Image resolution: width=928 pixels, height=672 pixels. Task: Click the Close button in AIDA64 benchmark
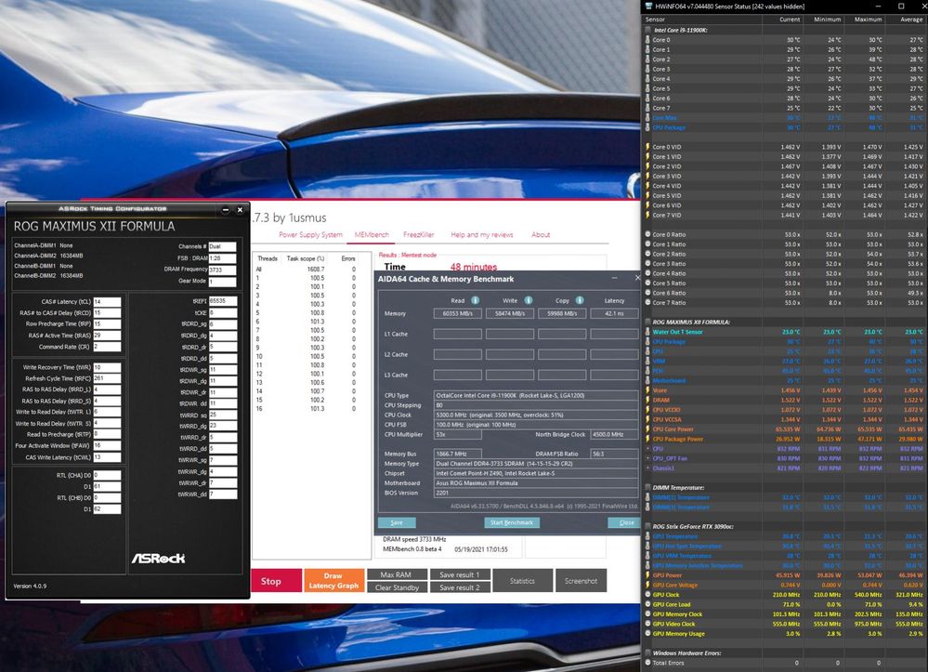pyautogui.click(x=624, y=522)
